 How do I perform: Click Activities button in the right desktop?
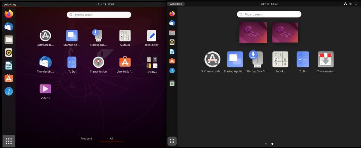coord(176,4)
